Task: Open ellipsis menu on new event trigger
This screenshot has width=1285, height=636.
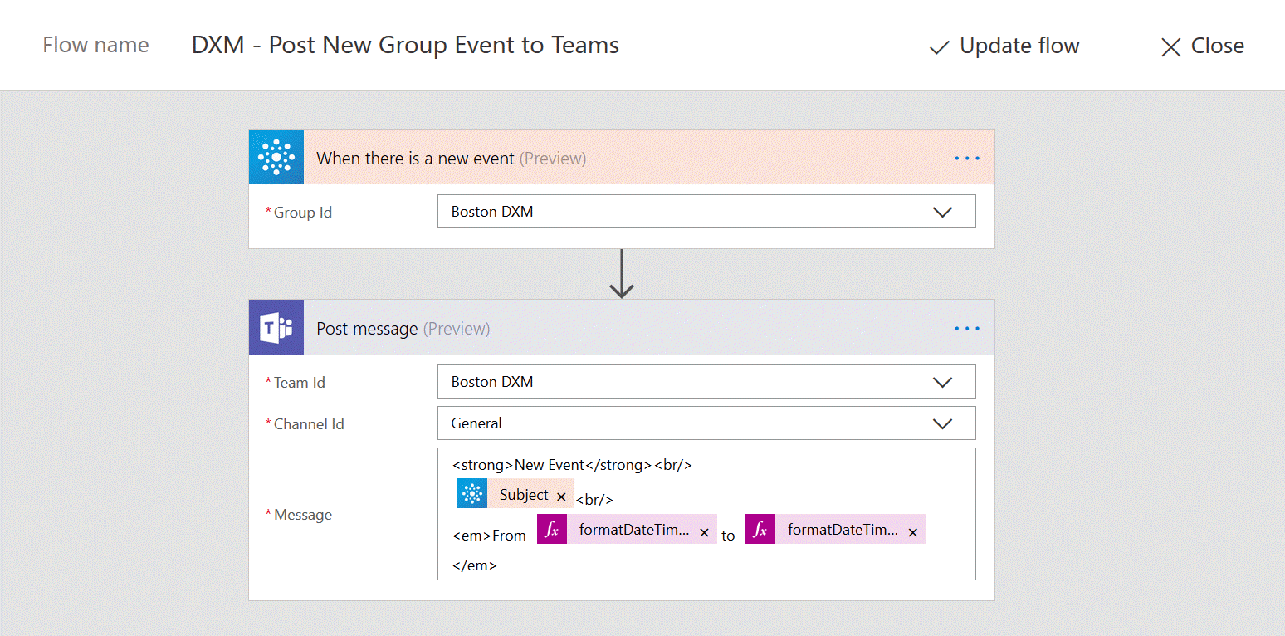Action: point(967,158)
